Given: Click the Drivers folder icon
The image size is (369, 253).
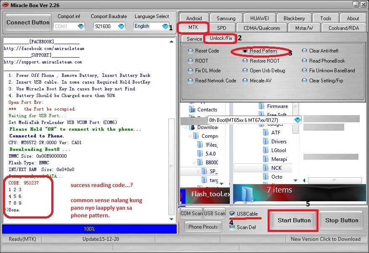Looking at the screenshot, I should [x=265, y=142].
